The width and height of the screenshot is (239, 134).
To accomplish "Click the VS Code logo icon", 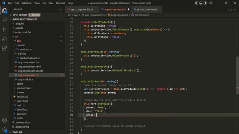I will point(3,3).
